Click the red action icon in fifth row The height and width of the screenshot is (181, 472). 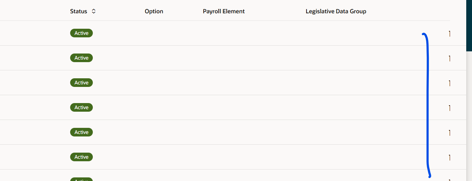tap(449, 133)
